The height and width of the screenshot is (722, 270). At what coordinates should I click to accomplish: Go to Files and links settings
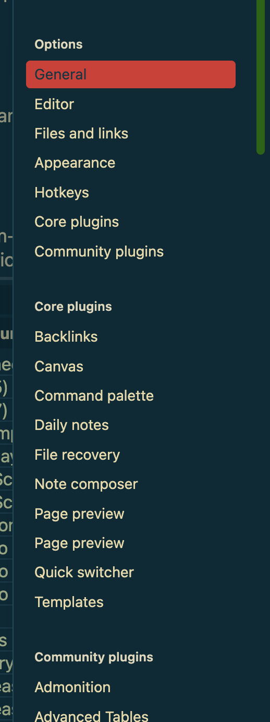[x=131, y=133]
